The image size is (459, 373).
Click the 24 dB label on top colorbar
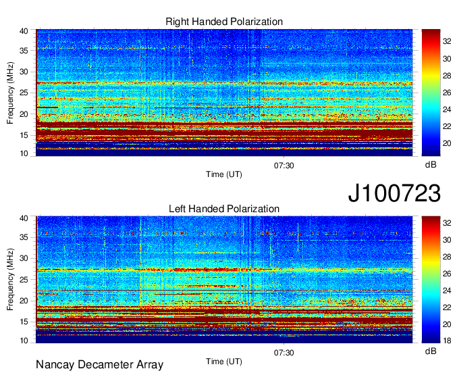[x=447, y=109]
